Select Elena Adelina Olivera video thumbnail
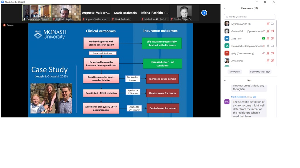This screenshot has width=300, height=168. [37, 13]
